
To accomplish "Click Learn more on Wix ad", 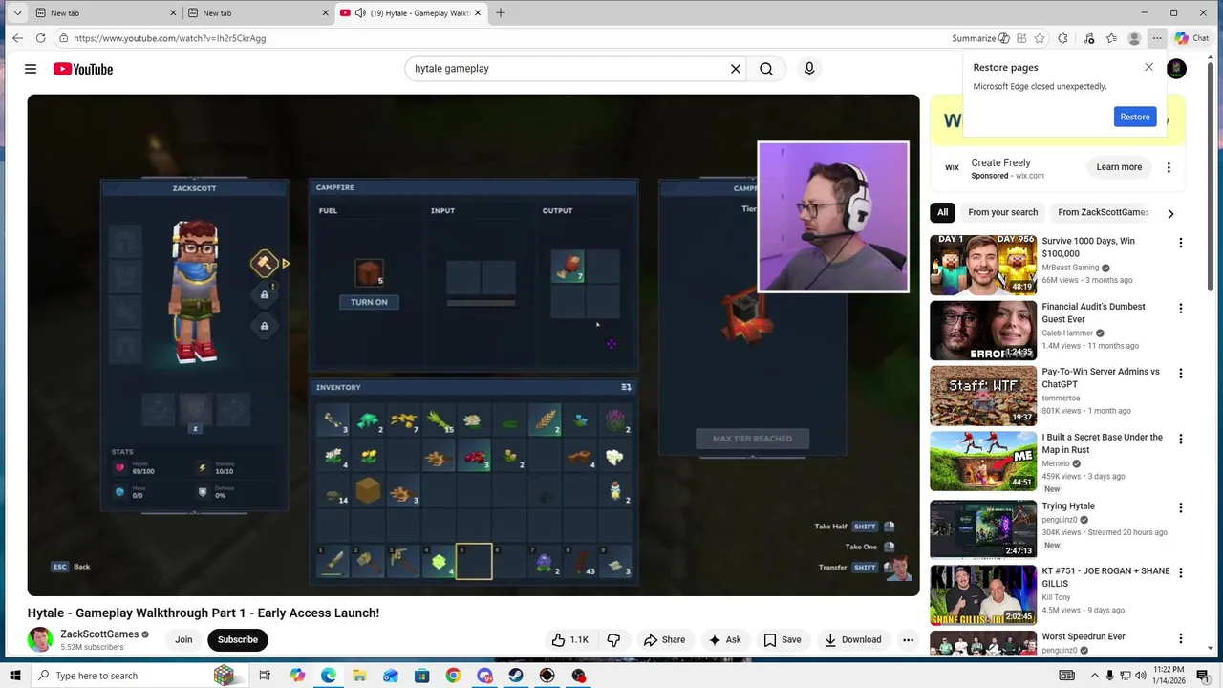I will [1119, 167].
